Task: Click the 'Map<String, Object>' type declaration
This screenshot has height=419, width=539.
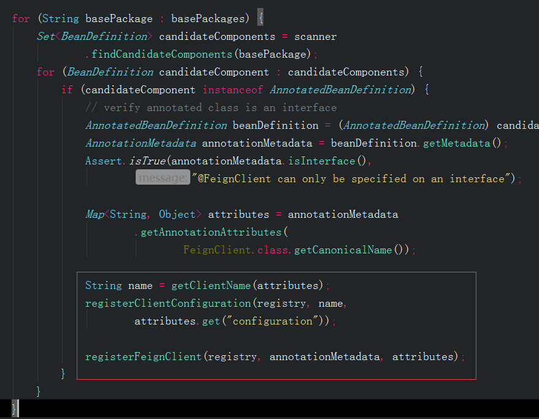Action: coord(144,214)
